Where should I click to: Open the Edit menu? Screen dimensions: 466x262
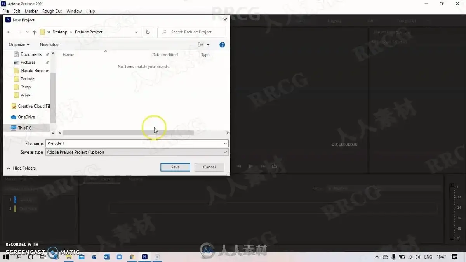pyautogui.click(x=17, y=11)
